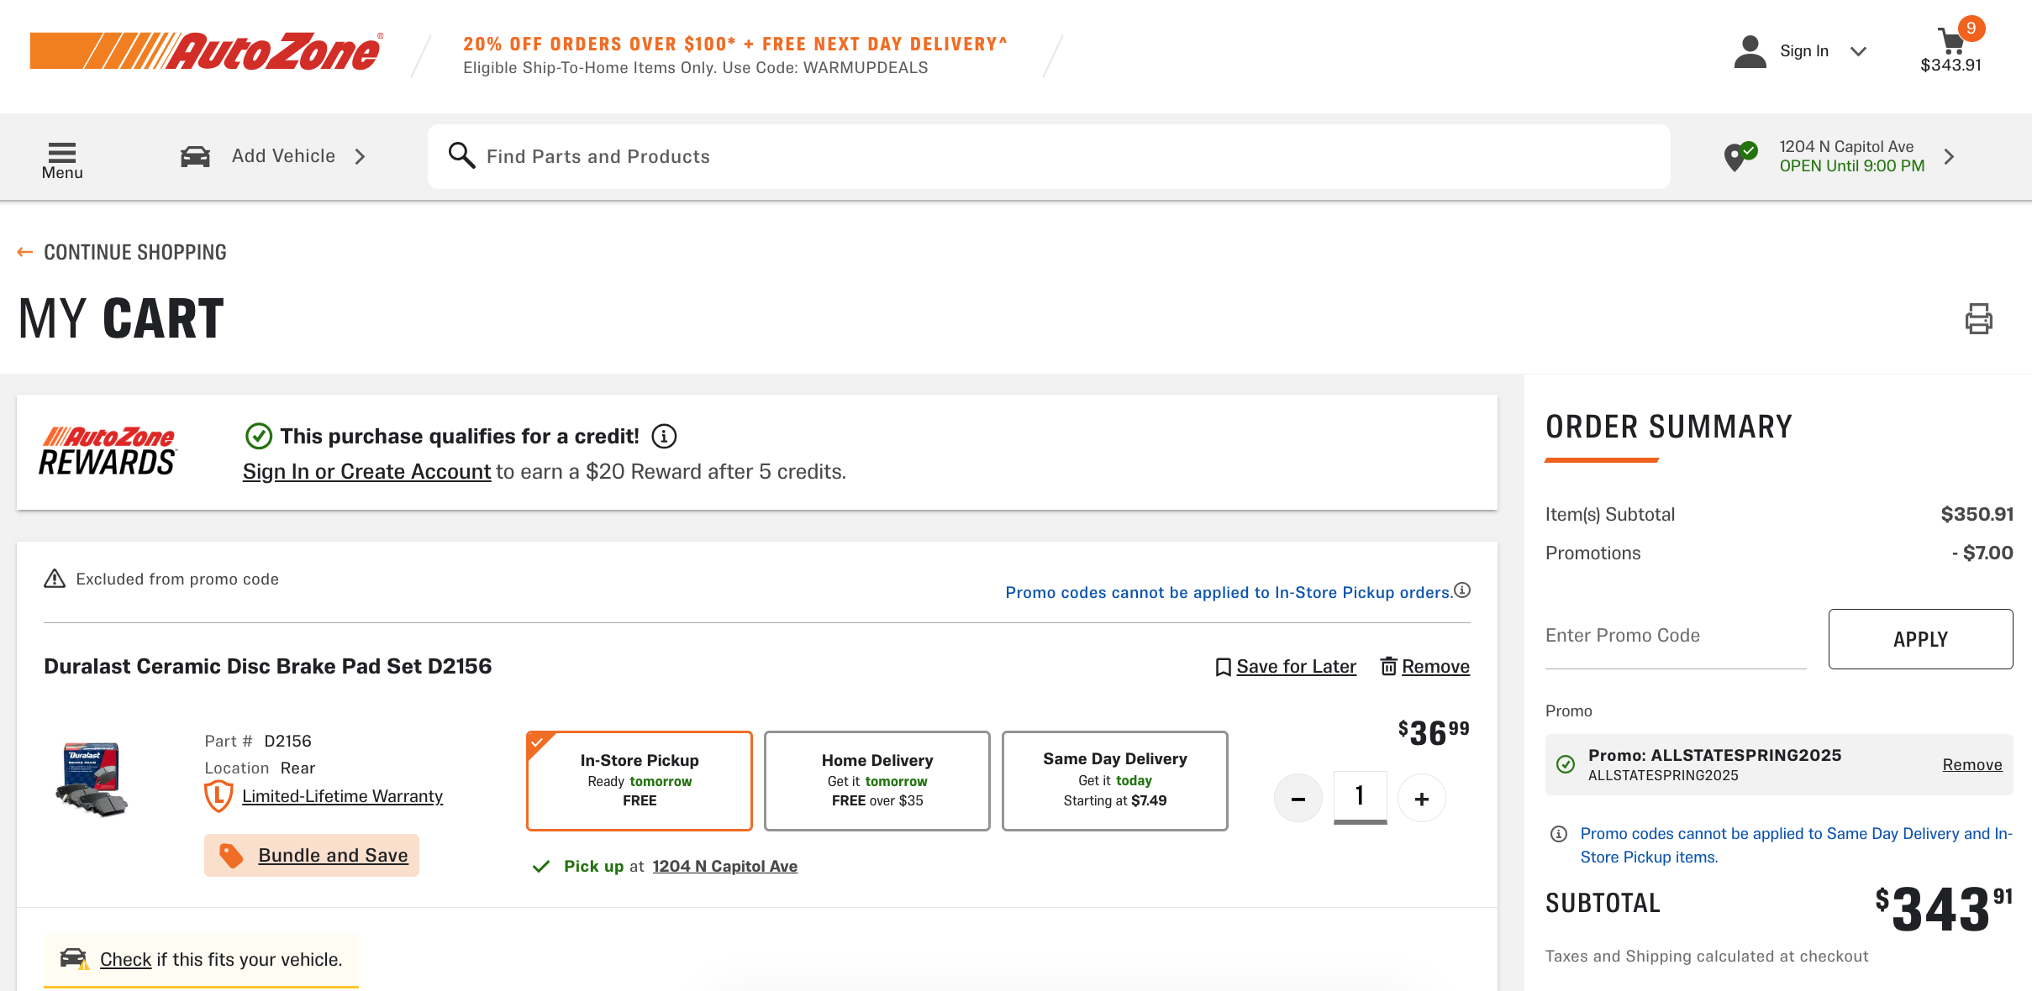
Task: Click the print cart icon
Action: coord(1978,319)
